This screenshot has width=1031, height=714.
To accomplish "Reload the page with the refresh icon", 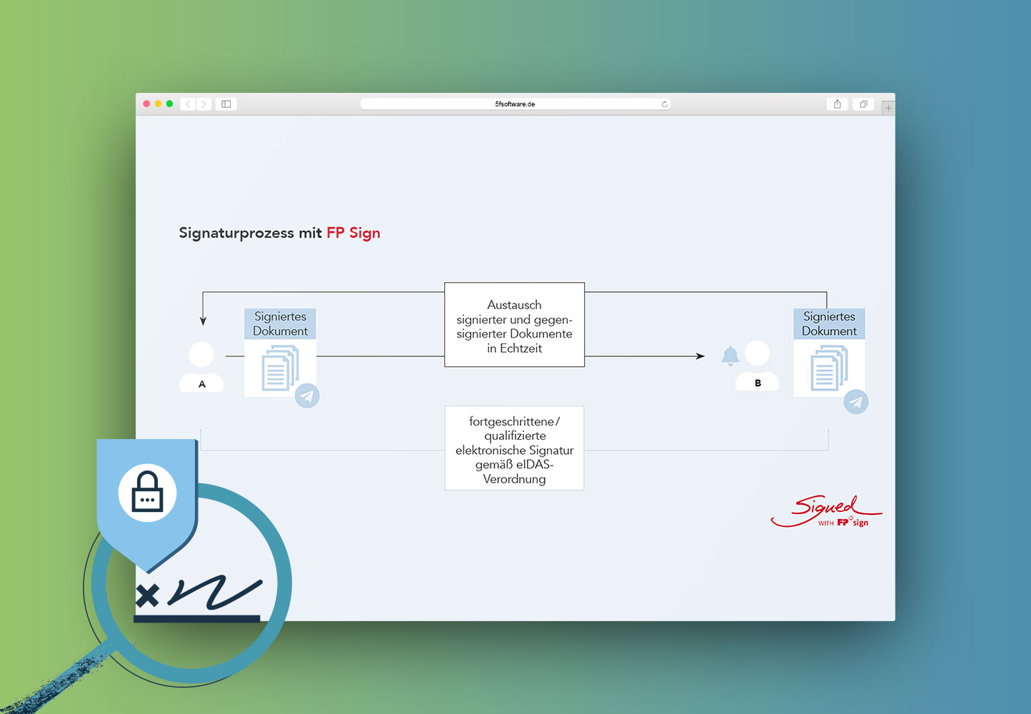I will pos(665,104).
